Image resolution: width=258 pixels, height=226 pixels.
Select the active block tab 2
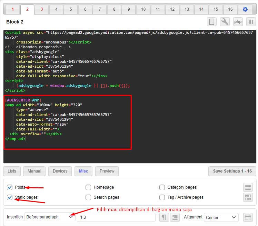pyautogui.click(x=27, y=9)
